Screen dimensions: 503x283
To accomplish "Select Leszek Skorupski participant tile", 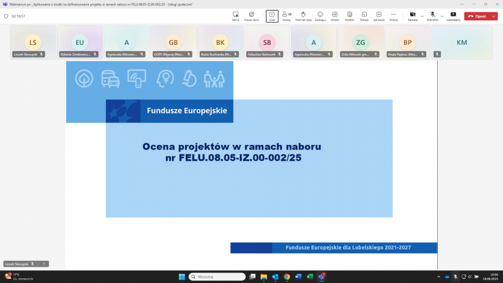I will pyautogui.click(x=33, y=43).
